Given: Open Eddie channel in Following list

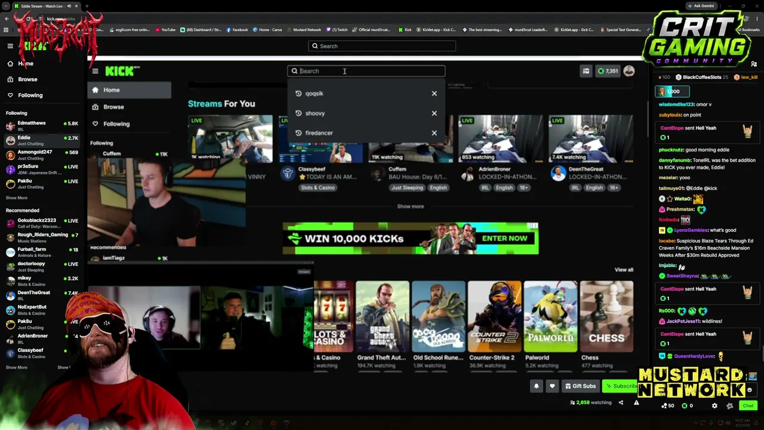Looking at the screenshot, I should pos(42,140).
